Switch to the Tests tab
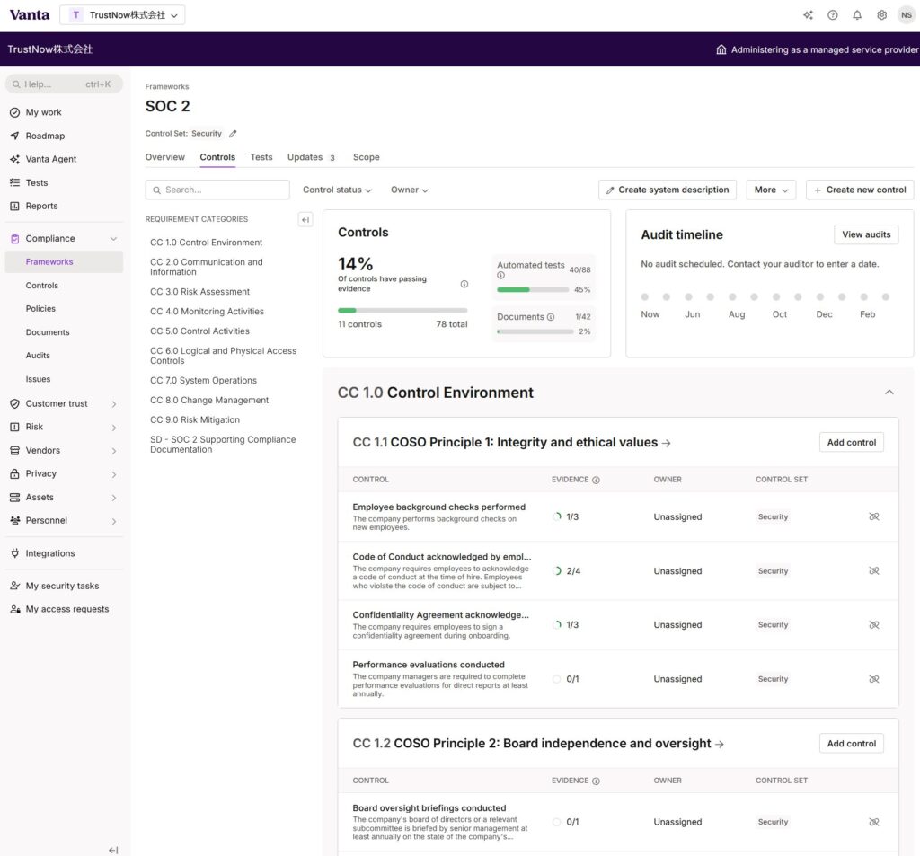The height and width of the screenshot is (856, 920). [x=261, y=157]
